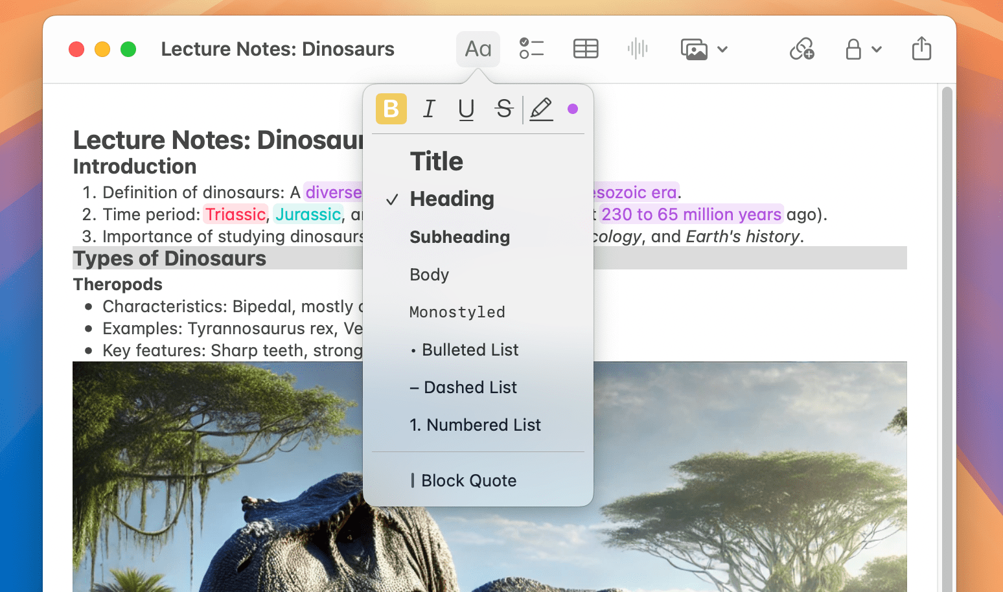
Task: Expand the lock options chevron
Action: pyautogui.click(x=876, y=49)
